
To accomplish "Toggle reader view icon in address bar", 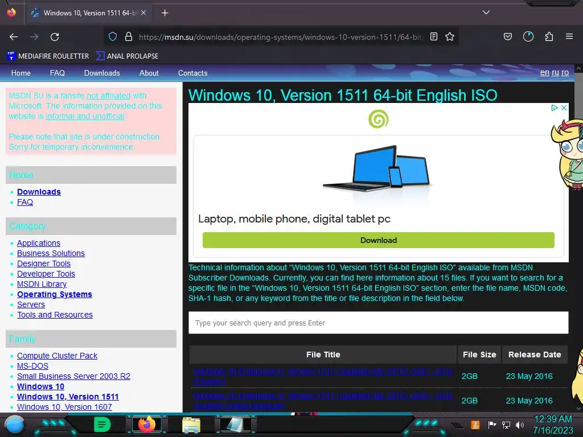I will (433, 36).
